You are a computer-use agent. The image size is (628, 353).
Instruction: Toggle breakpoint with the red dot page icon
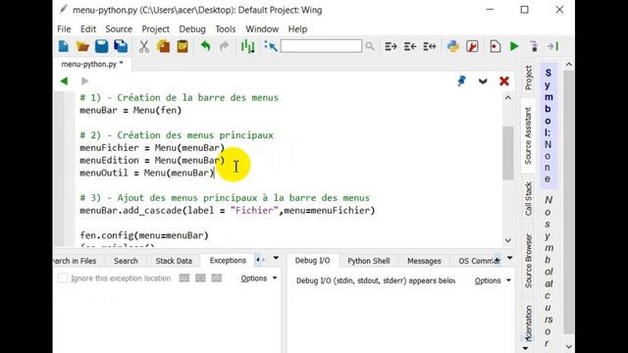[495, 46]
